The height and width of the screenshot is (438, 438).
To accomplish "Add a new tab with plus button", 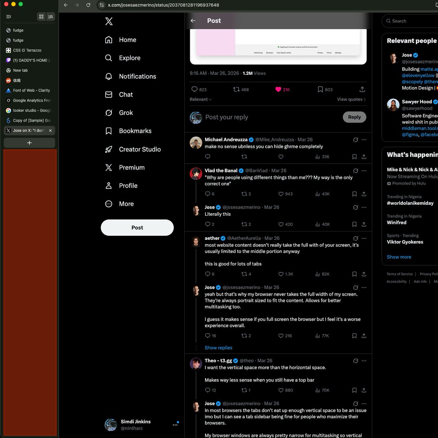I will [x=29, y=143].
